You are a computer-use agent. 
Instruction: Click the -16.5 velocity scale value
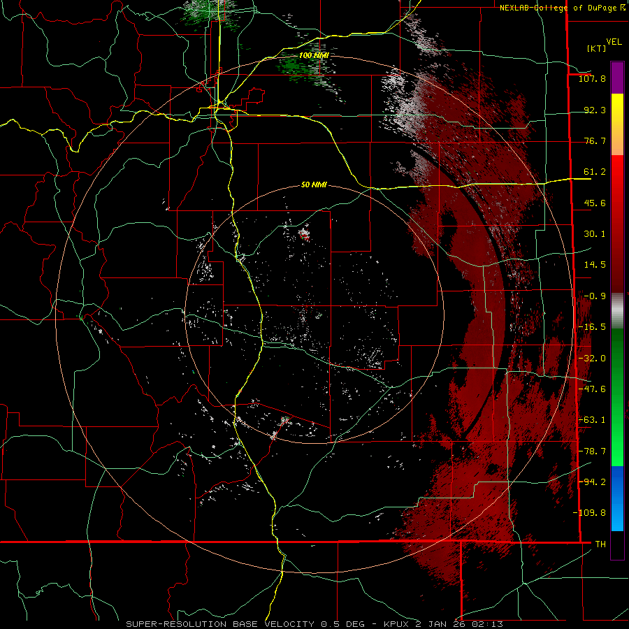592,327
